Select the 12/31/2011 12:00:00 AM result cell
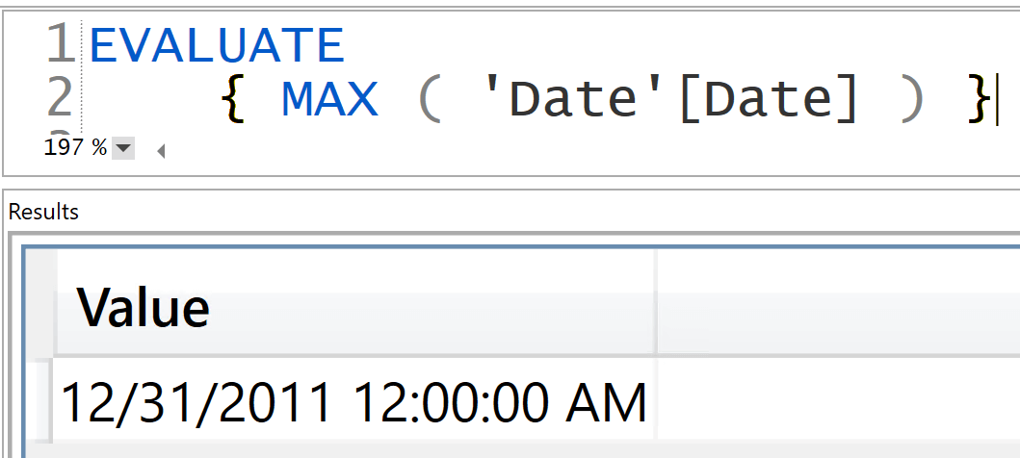 pos(353,401)
